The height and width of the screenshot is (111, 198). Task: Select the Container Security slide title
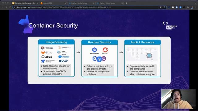[53, 26]
